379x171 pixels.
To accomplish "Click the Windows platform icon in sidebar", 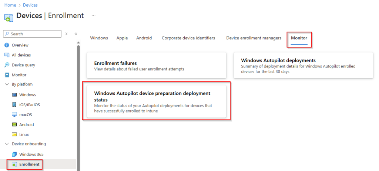I will [x=14, y=95].
